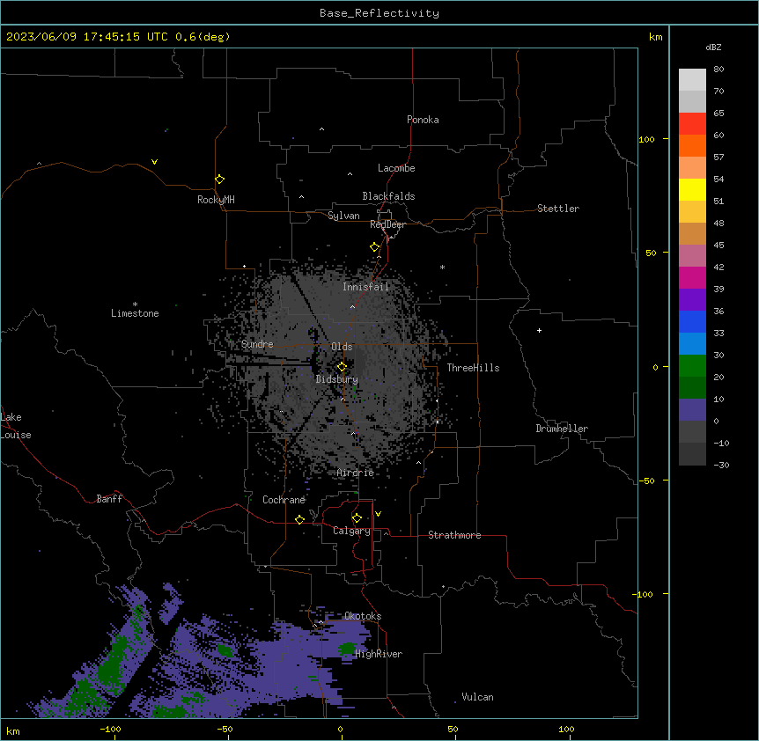Click the Sundre town label
Screen dimensions: 759x741
click(x=257, y=344)
